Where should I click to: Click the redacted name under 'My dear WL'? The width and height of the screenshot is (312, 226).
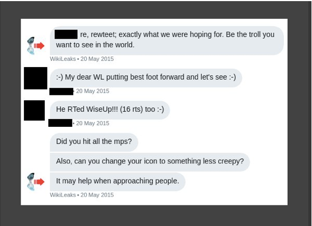(x=62, y=91)
